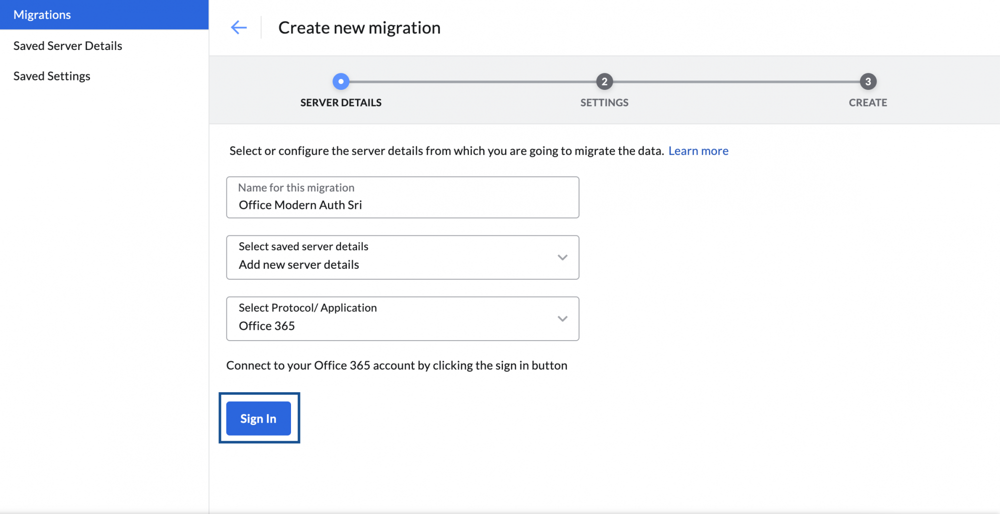The height and width of the screenshot is (514, 1000).
Task: Click the Protocol/Application dropdown chevron
Action: pyautogui.click(x=562, y=319)
